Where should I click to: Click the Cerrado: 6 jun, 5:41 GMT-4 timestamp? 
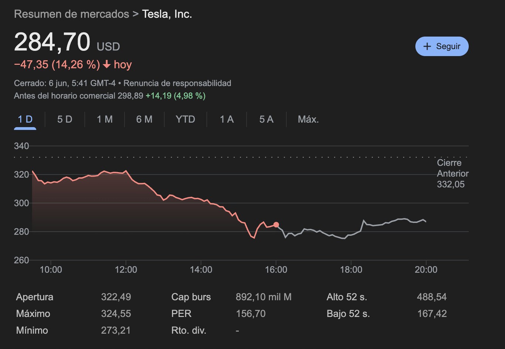[x=65, y=83]
